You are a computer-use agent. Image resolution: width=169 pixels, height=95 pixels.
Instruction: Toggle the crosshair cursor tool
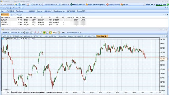pyautogui.click(x=24, y=32)
